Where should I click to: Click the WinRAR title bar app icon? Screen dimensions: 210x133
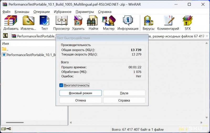tap(5, 4)
